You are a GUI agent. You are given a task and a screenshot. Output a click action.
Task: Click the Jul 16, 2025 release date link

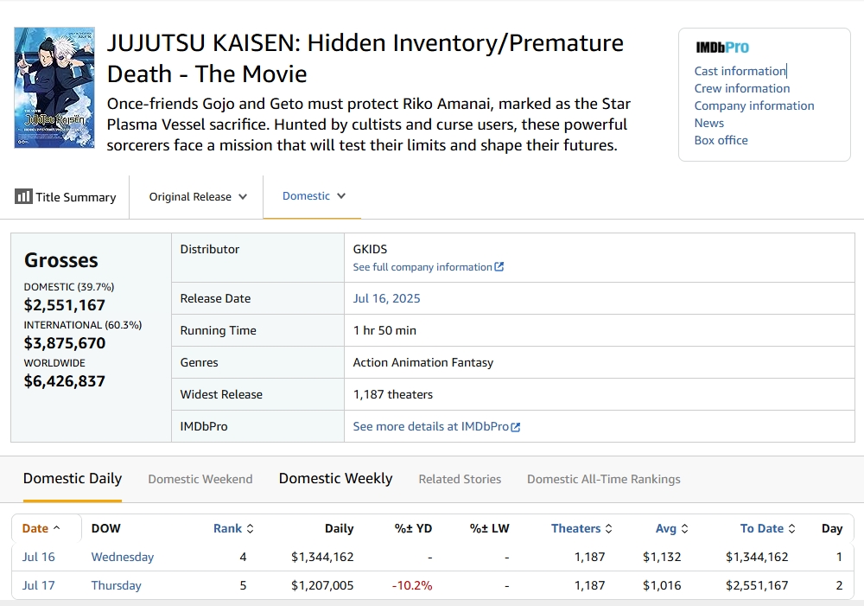point(386,298)
